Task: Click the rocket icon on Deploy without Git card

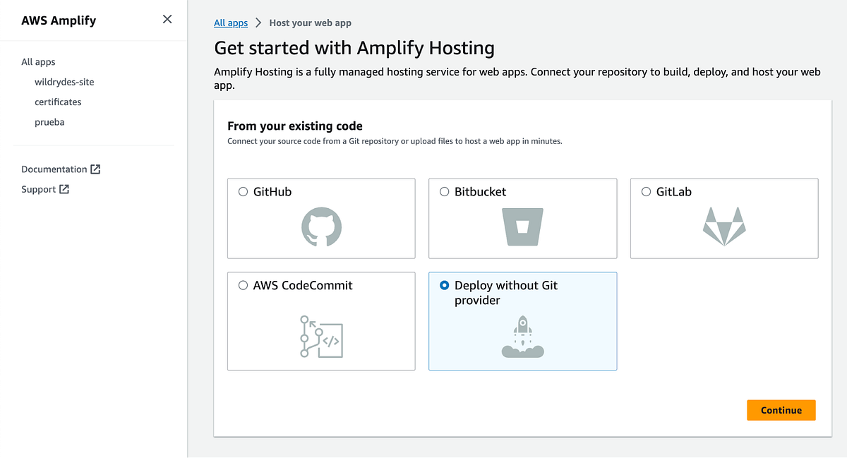Action: (x=522, y=336)
